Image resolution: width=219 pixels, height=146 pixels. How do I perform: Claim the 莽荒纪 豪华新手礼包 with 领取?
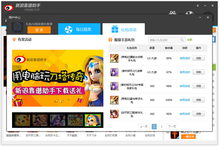pyautogui.click(x=199, y=100)
